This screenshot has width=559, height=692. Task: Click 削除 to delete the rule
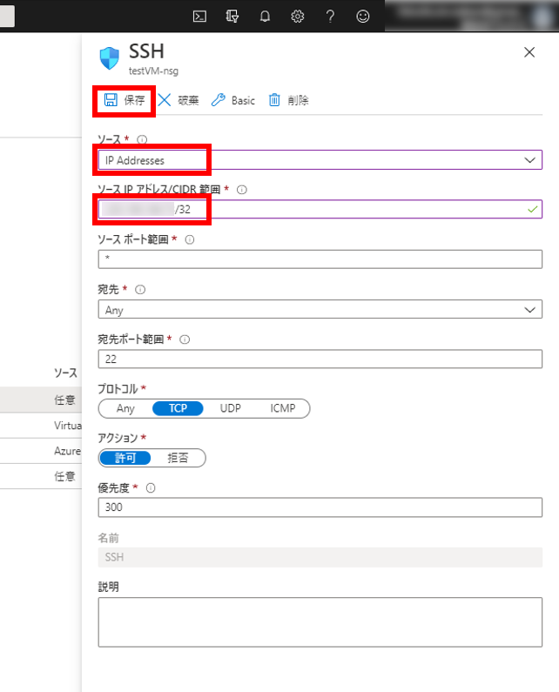(288, 100)
